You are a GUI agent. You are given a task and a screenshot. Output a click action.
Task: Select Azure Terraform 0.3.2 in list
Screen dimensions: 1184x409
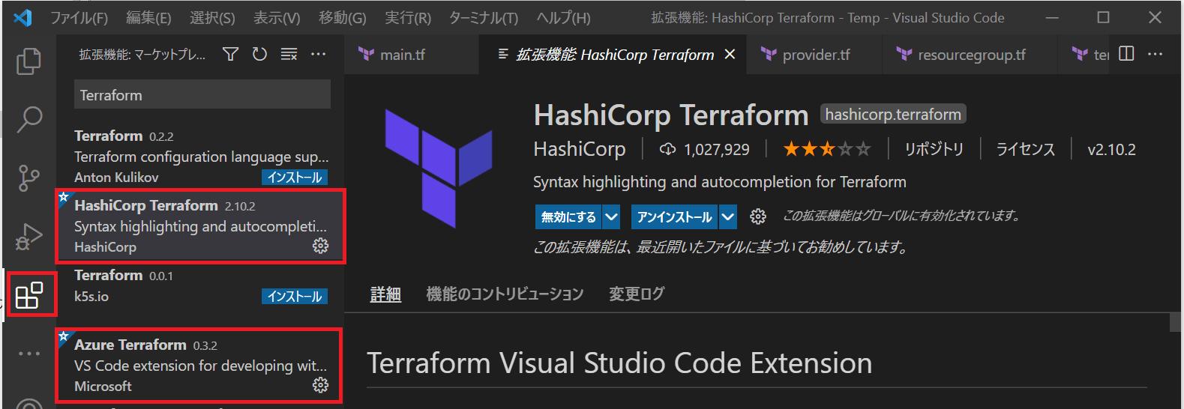click(199, 365)
